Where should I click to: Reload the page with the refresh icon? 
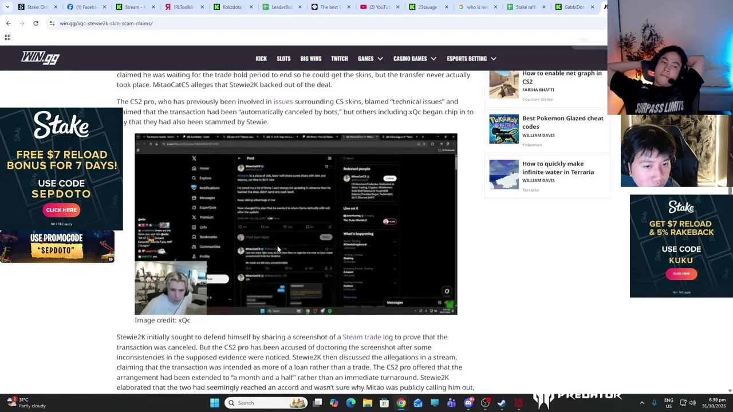pyautogui.click(x=36, y=23)
